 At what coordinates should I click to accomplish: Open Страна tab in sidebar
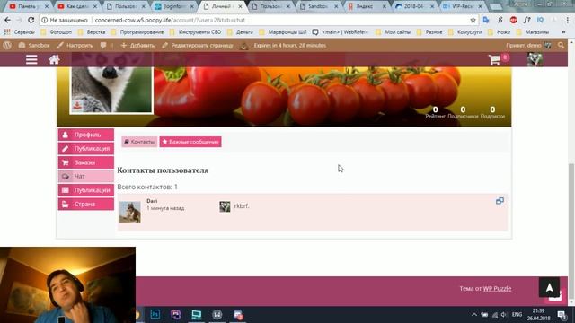tap(86, 204)
